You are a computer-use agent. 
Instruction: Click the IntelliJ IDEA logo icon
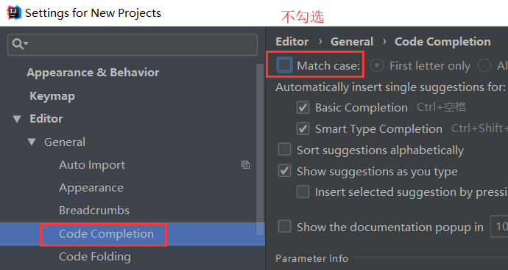click(x=14, y=13)
